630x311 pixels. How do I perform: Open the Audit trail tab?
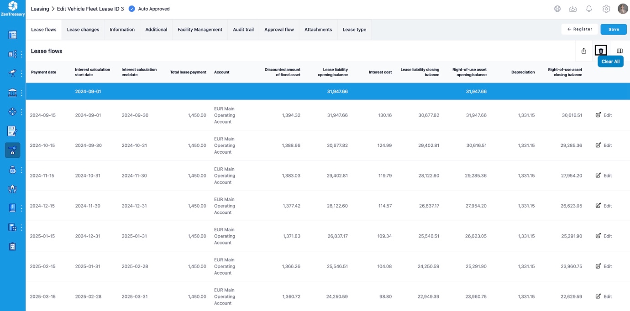coord(243,30)
